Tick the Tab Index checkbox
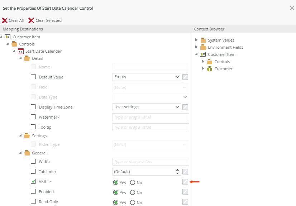The height and width of the screenshot is (206, 296). point(33,172)
